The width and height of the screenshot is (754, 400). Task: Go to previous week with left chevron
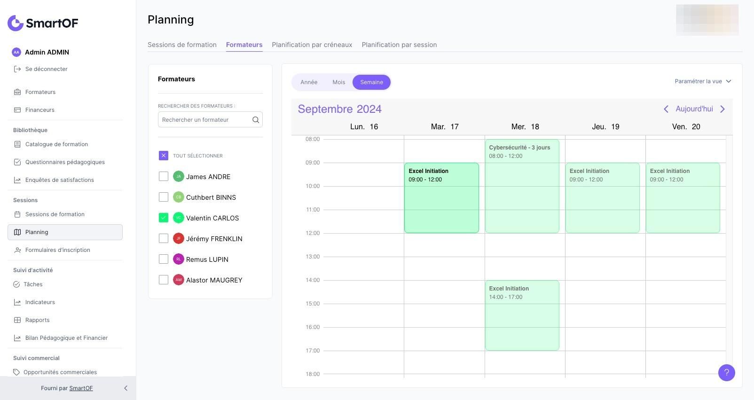point(666,109)
